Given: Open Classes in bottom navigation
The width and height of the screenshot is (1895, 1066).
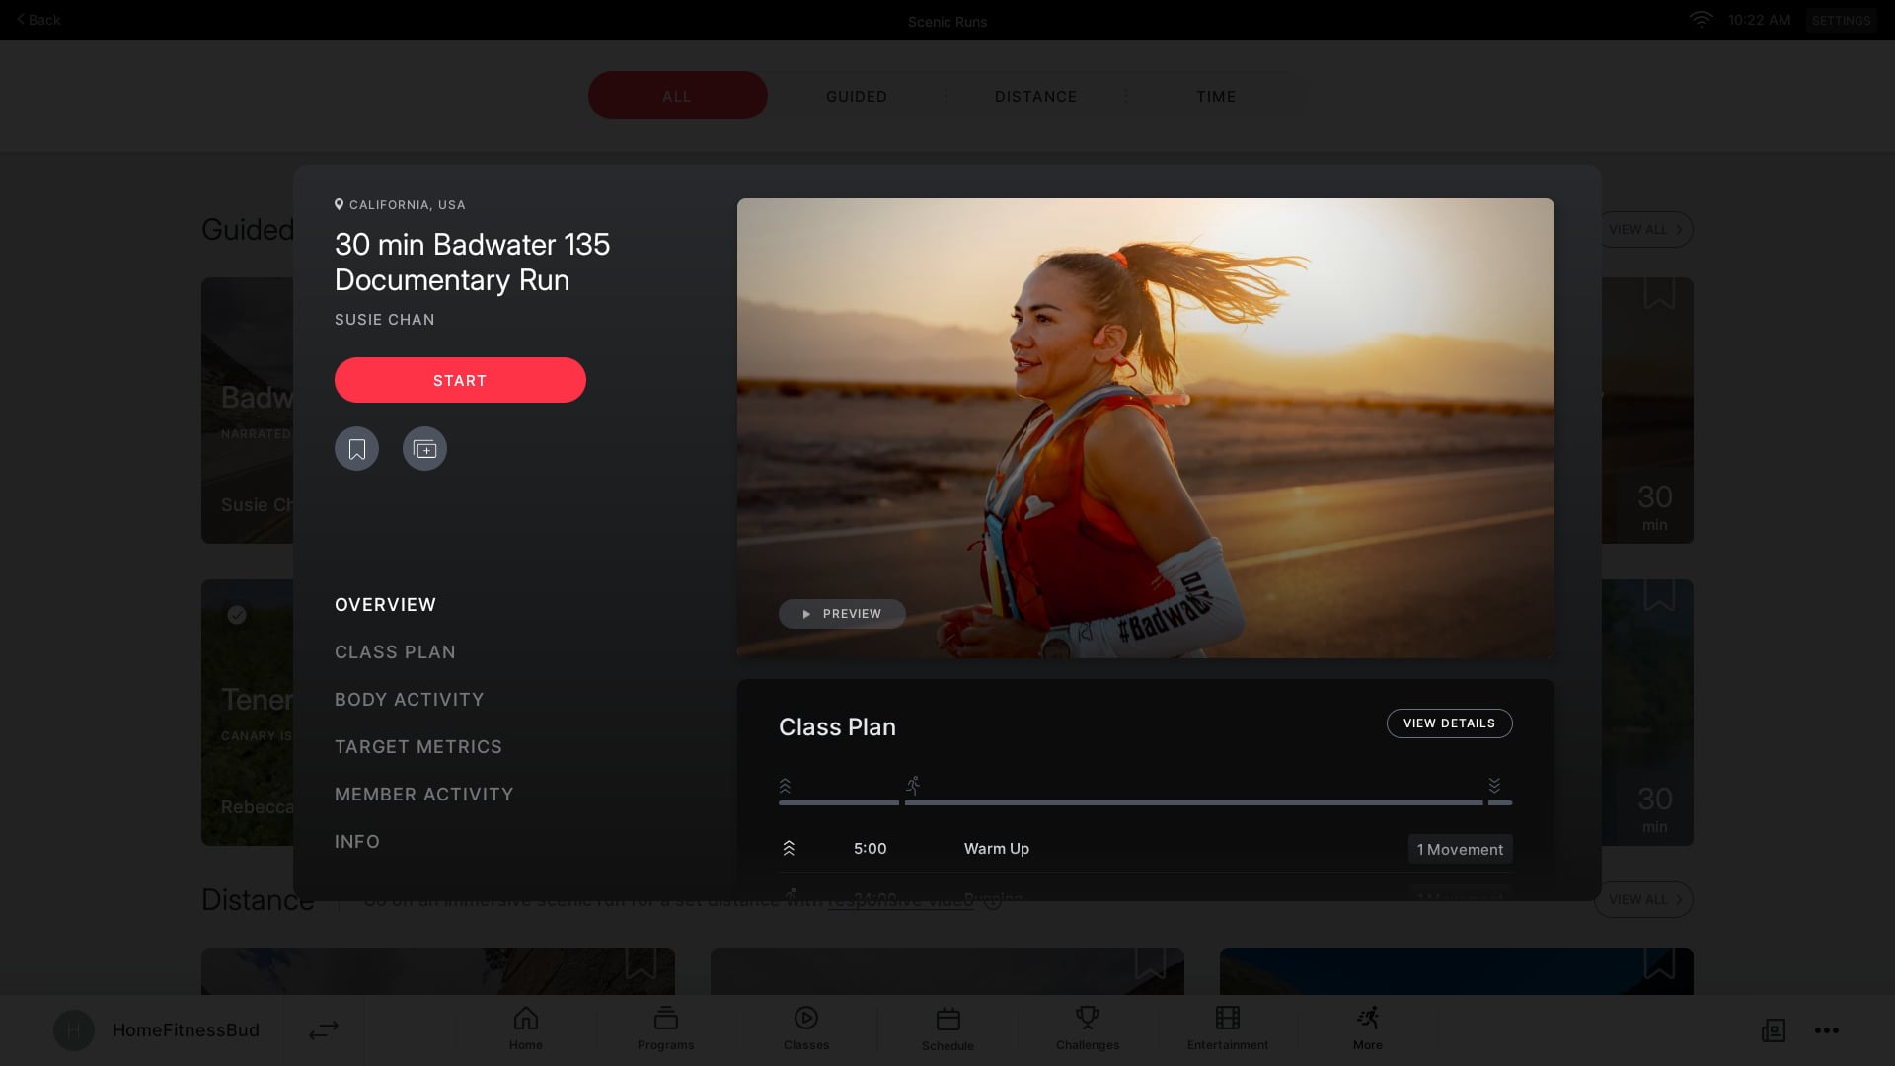Looking at the screenshot, I should (806, 1028).
